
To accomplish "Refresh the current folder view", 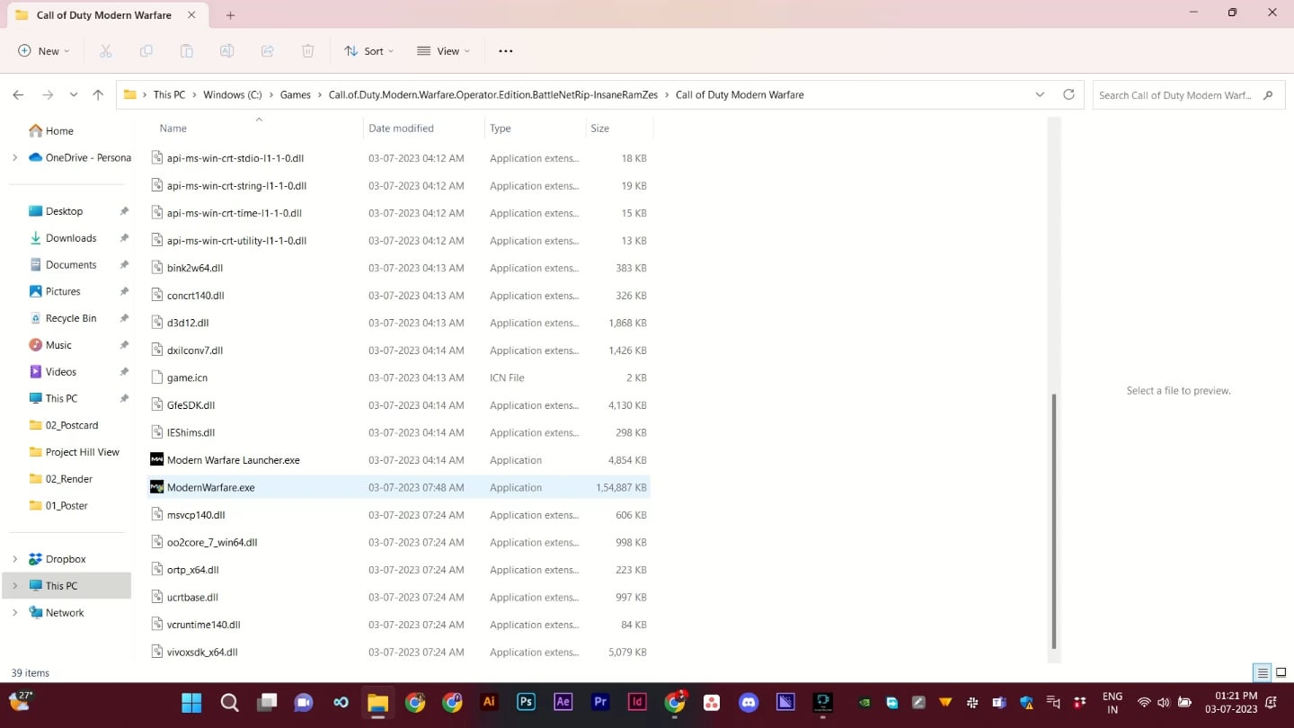I will pos(1068,94).
